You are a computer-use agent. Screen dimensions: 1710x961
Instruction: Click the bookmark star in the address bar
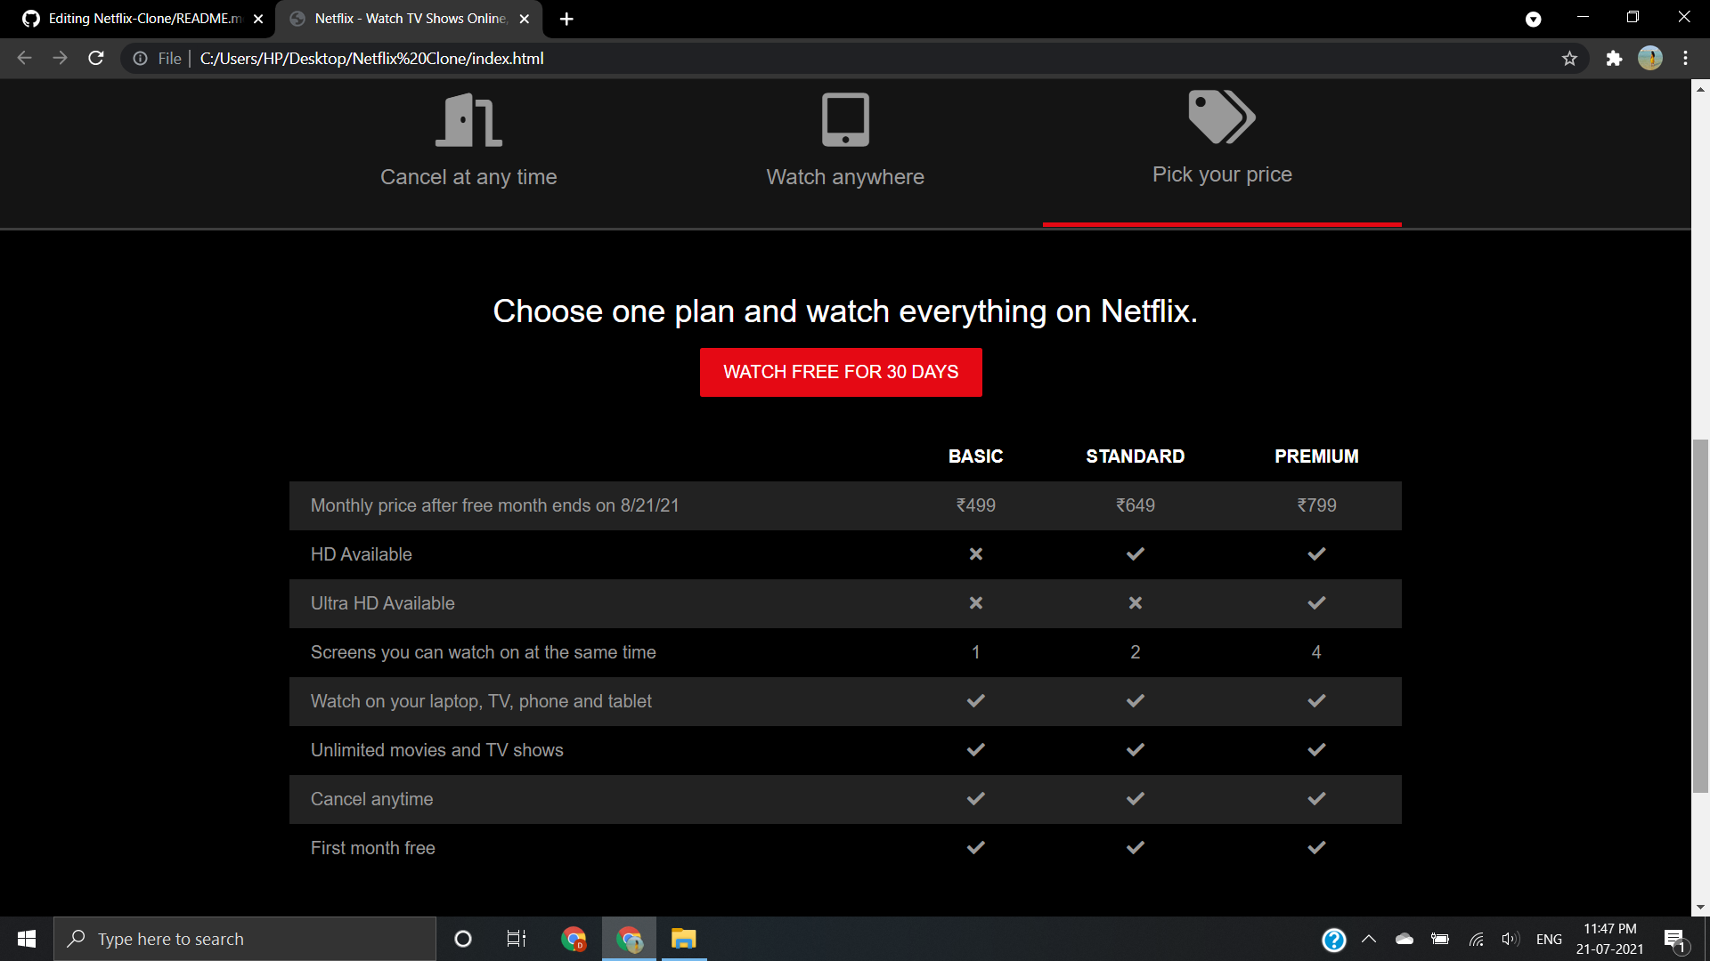pos(1570,59)
